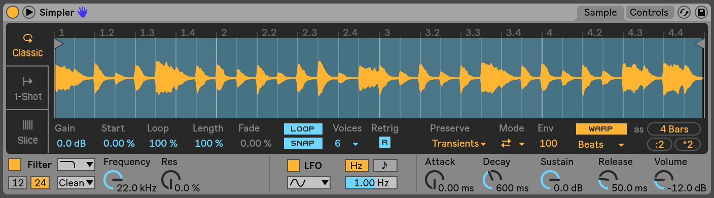Click the LFO rate field 1.00 Hz
The image size is (714, 198).
click(x=371, y=183)
